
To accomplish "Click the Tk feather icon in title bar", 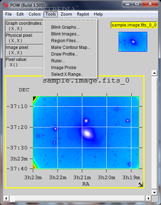I will coord(6,5).
